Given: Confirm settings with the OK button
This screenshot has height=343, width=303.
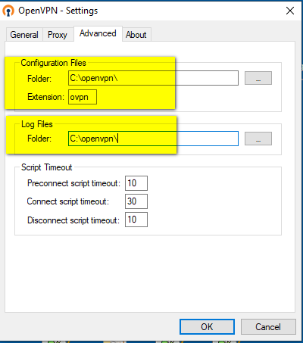Looking at the screenshot, I should [x=207, y=327].
